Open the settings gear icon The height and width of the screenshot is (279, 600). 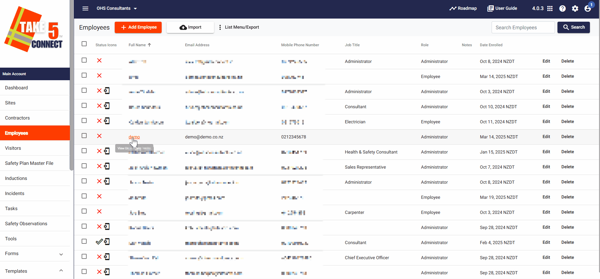click(x=575, y=8)
